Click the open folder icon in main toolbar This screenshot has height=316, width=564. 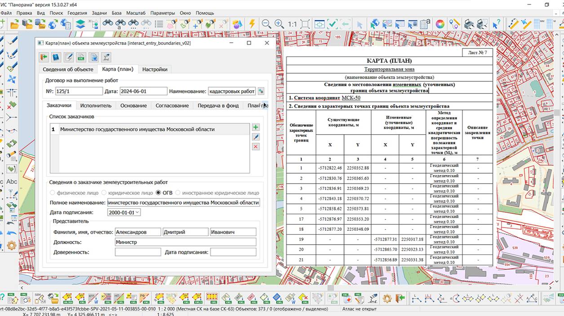(14, 24)
